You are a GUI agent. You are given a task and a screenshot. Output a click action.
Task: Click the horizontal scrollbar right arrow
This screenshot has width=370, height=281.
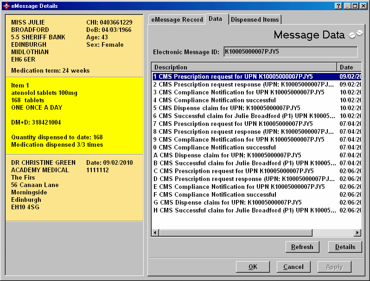357,232
